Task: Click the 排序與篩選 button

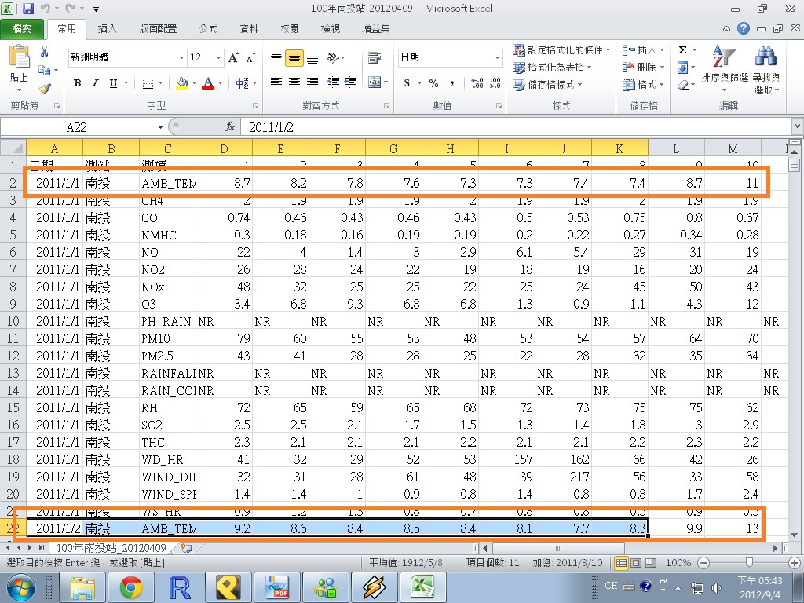Action: click(x=724, y=69)
